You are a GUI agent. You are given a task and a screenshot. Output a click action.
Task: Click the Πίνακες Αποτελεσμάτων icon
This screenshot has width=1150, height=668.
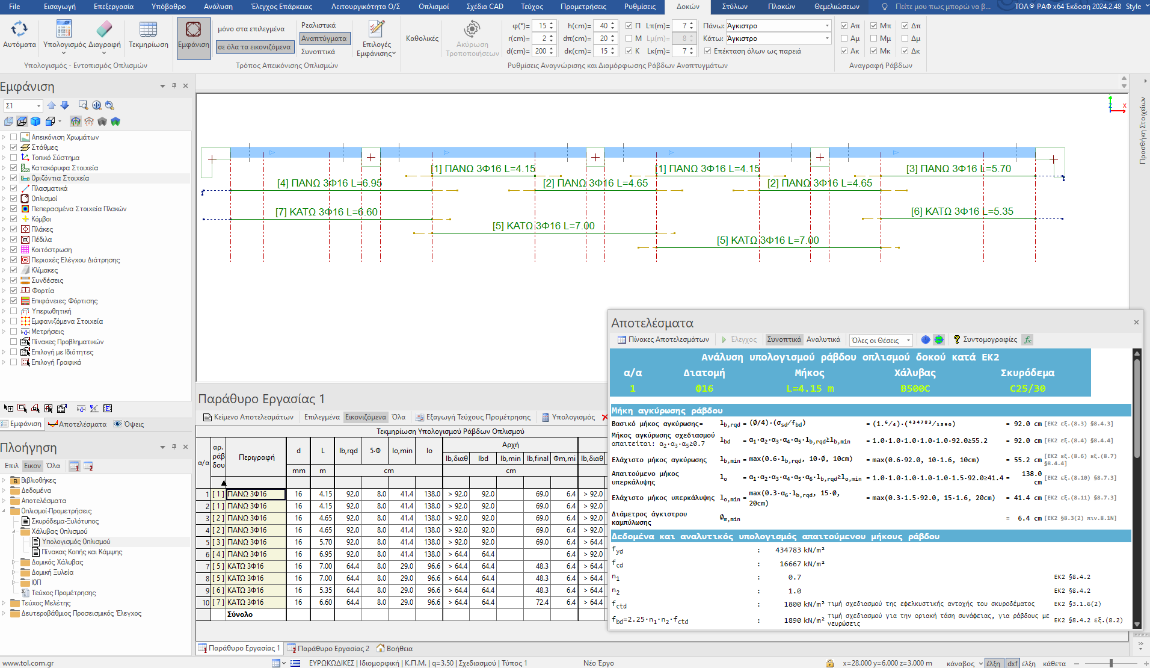point(622,340)
